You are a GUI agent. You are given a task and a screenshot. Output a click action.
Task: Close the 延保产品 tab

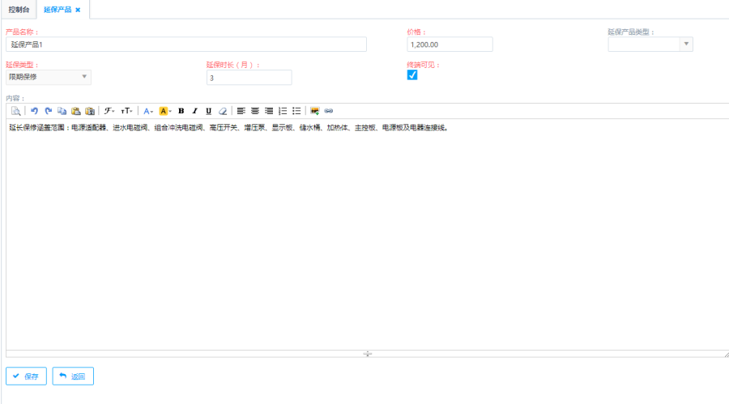click(78, 10)
